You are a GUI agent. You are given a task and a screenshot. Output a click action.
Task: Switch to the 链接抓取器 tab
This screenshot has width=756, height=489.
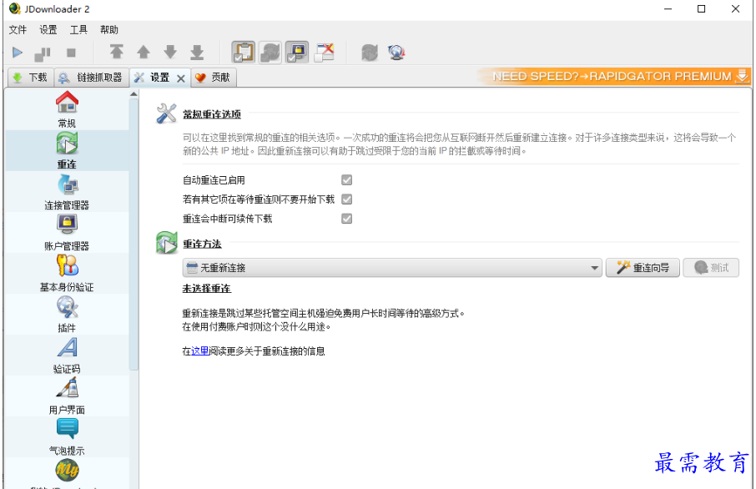click(92, 78)
